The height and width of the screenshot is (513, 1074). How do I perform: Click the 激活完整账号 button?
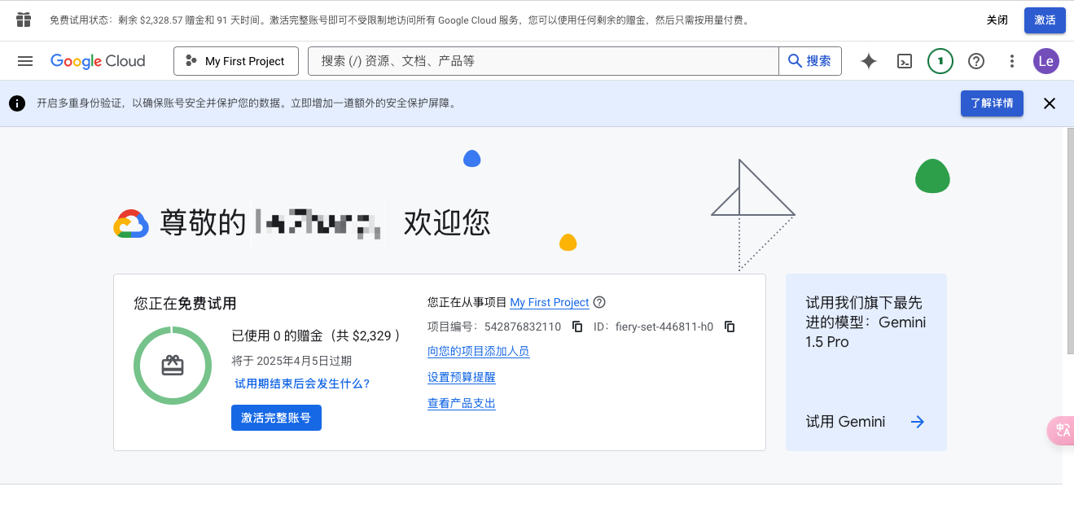pyautogui.click(x=276, y=418)
